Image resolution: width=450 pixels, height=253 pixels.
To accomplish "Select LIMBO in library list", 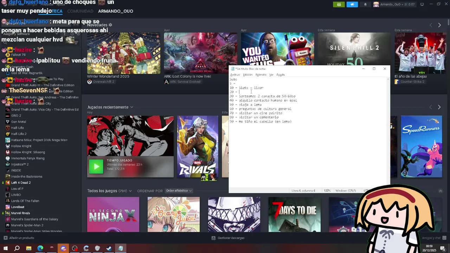I will pyautogui.click(x=16, y=195).
